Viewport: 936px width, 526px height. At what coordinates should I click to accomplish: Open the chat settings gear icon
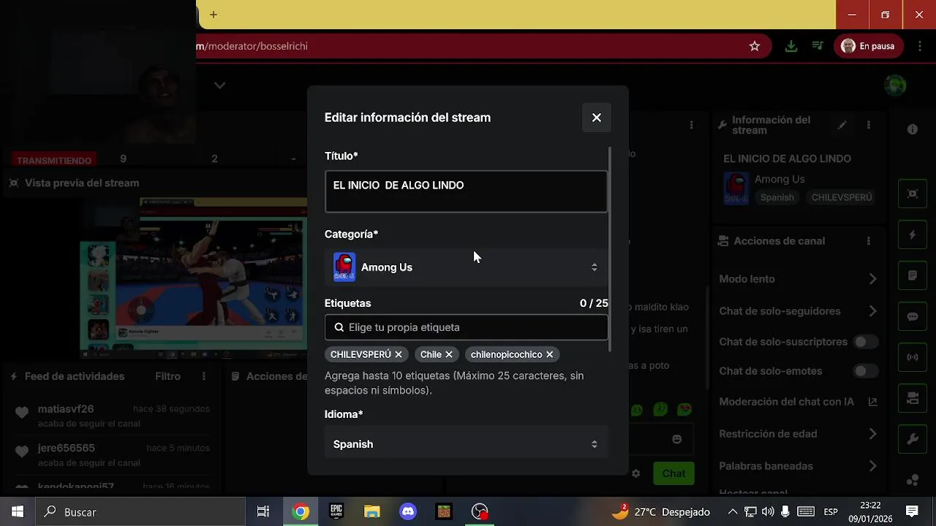[636, 473]
